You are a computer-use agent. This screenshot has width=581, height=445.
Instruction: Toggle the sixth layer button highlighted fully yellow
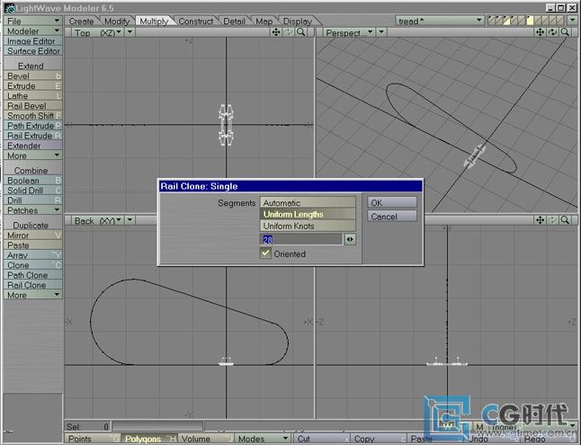[531, 21]
